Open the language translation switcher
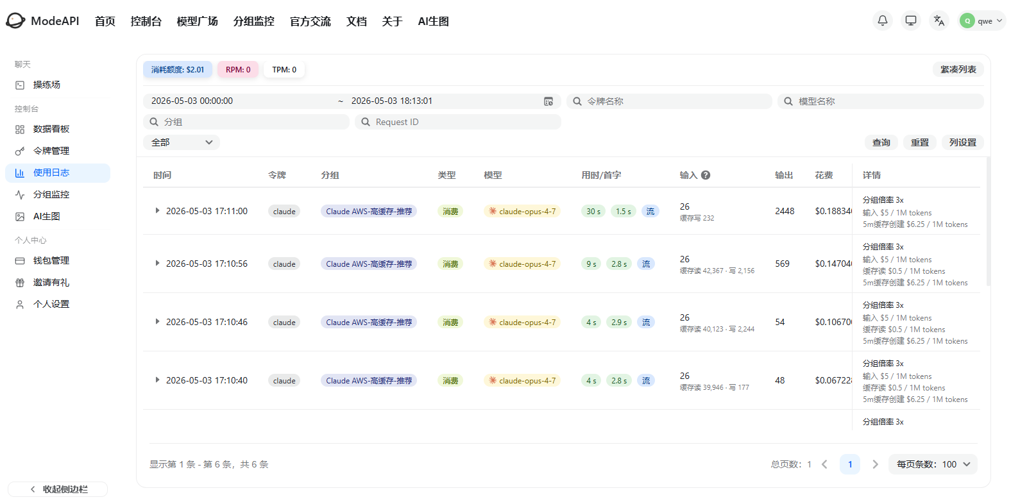This screenshot has height=504, width=1011. coord(939,21)
